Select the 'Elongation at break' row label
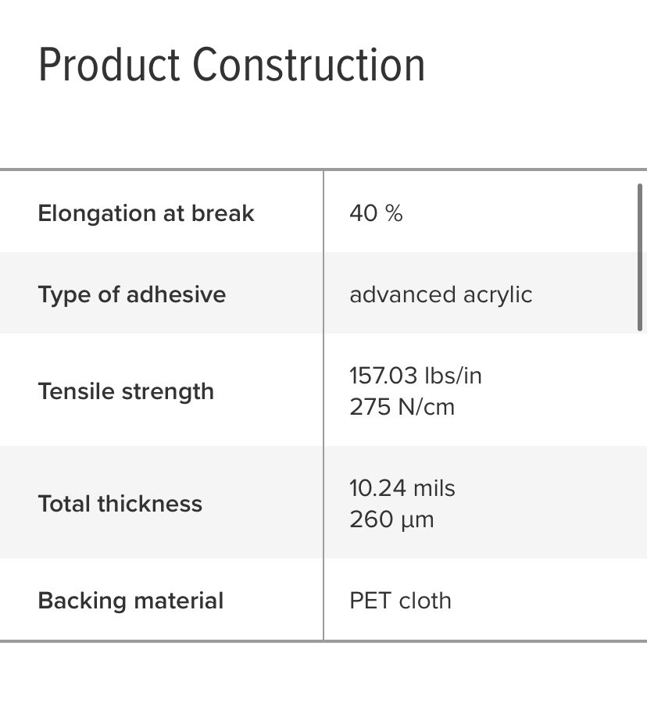 click(146, 213)
